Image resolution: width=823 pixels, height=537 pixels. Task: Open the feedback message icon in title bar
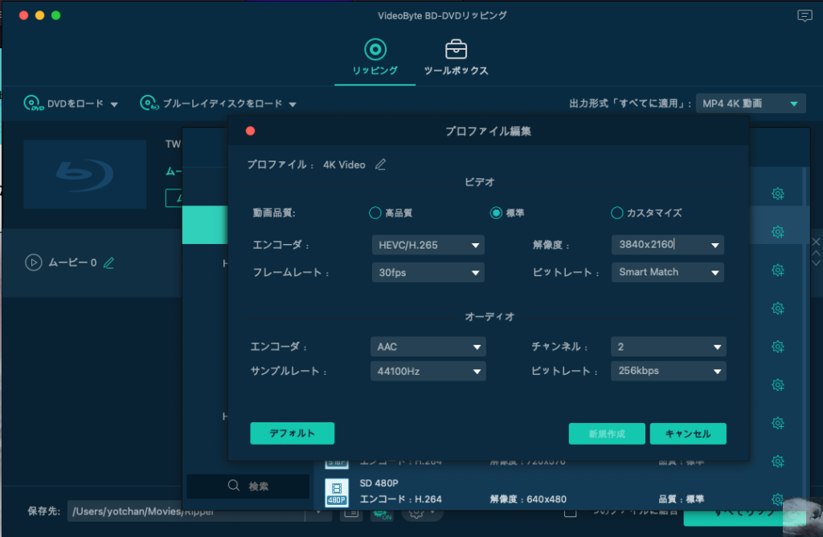tap(804, 16)
